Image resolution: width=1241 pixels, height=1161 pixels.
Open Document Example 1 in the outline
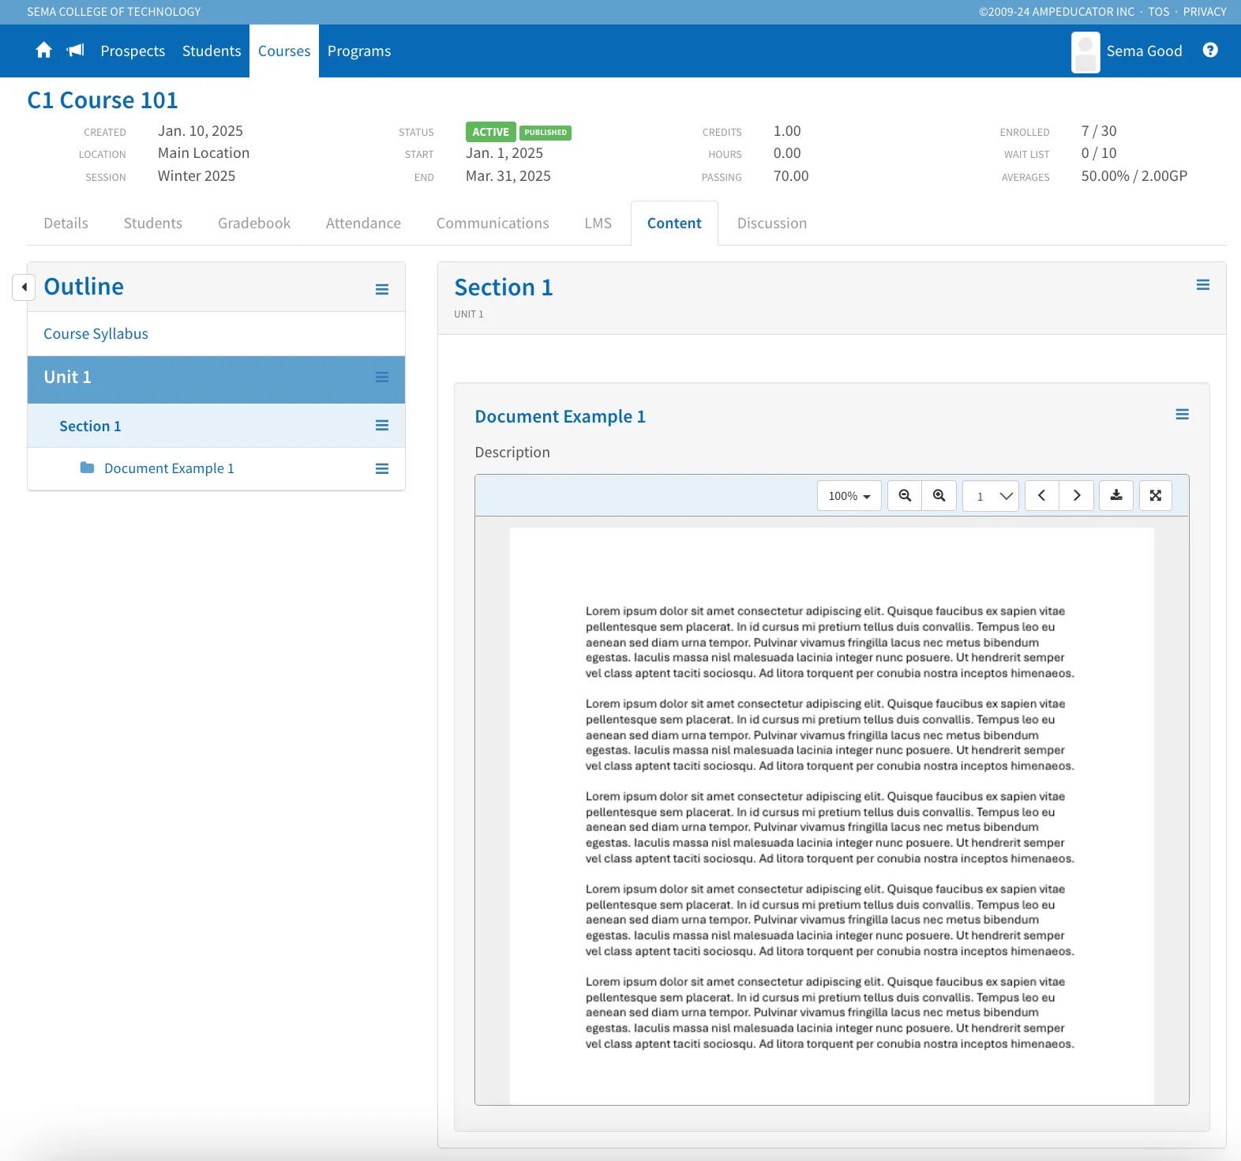pos(169,468)
